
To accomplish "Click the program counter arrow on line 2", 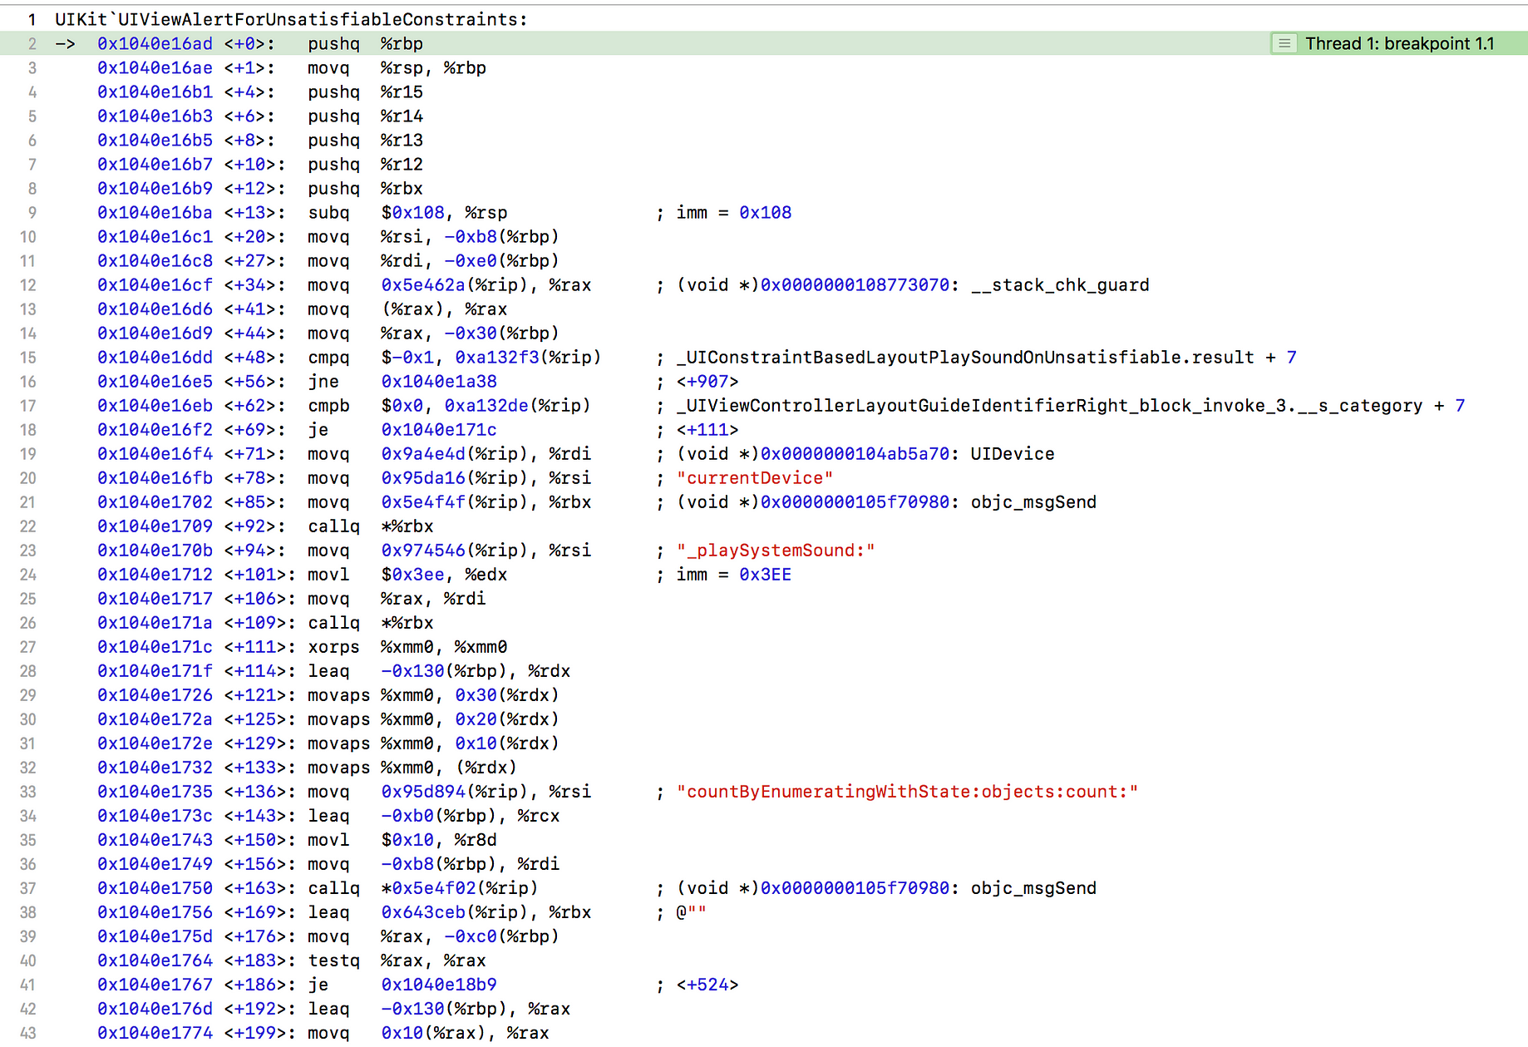I will click(65, 43).
